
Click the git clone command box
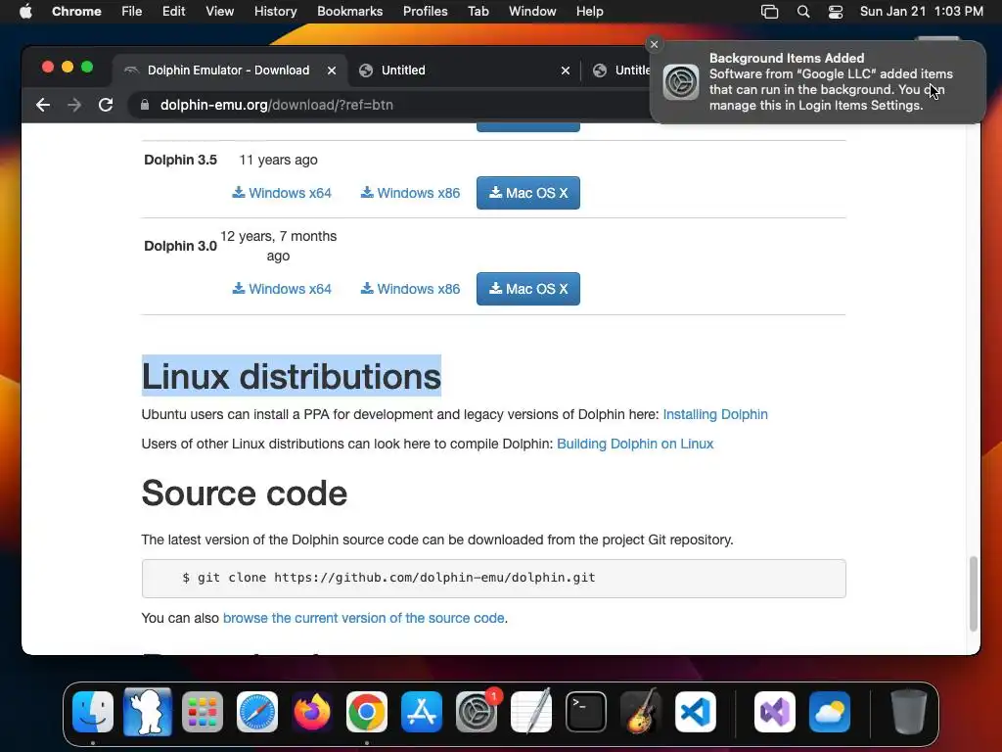click(x=494, y=579)
